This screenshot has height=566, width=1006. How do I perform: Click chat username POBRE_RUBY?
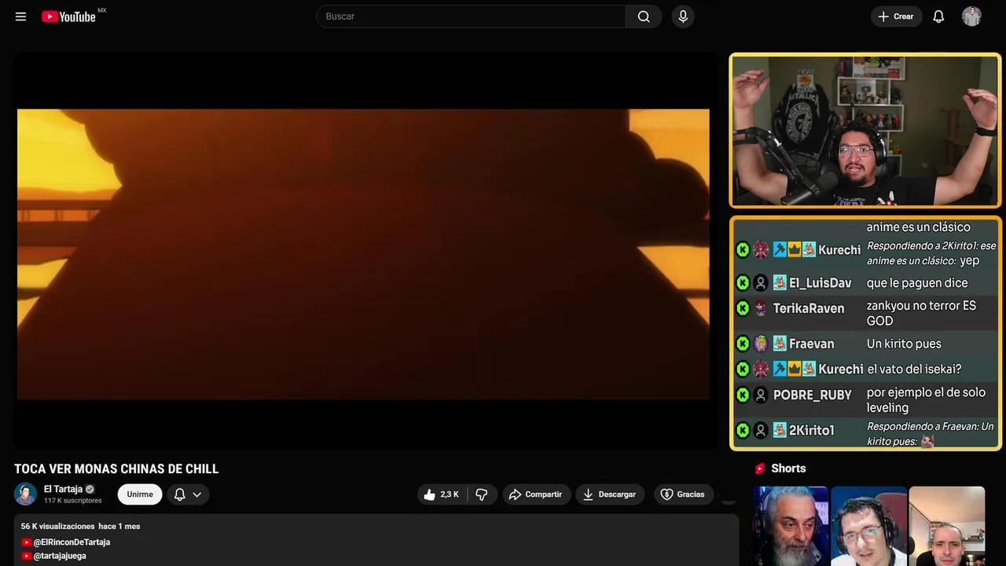[x=813, y=395]
